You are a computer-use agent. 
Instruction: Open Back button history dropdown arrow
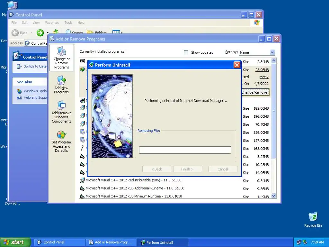pos(31,33)
